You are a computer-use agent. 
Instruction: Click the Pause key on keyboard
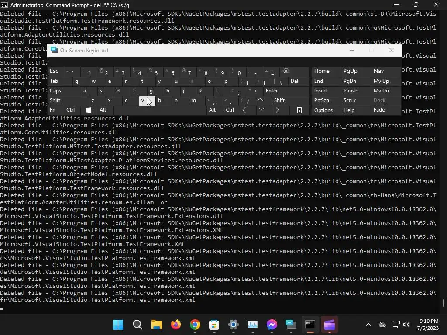point(355,91)
